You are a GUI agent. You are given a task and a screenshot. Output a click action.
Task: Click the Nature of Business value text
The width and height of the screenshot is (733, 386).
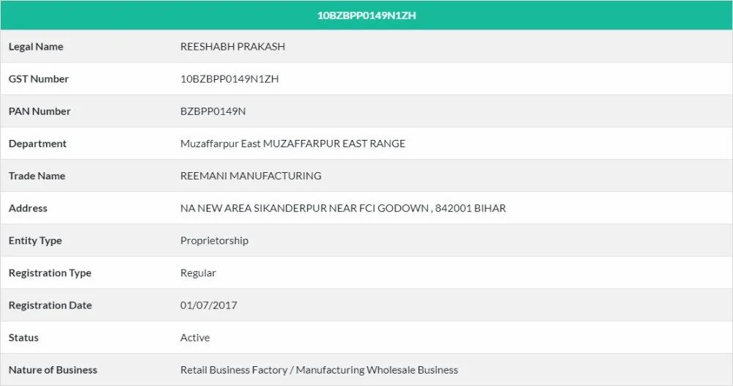coord(320,370)
